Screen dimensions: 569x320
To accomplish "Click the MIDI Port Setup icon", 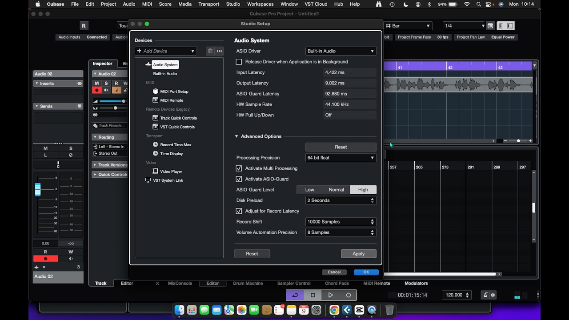I will [156, 91].
